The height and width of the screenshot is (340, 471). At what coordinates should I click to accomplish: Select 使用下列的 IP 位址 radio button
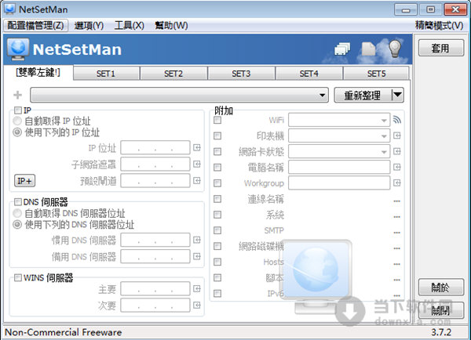click(17, 132)
